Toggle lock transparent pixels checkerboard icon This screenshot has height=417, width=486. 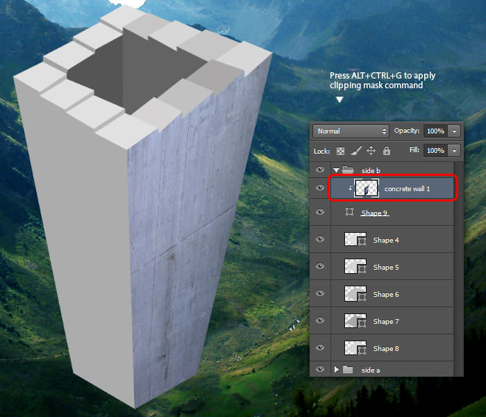pos(340,151)
